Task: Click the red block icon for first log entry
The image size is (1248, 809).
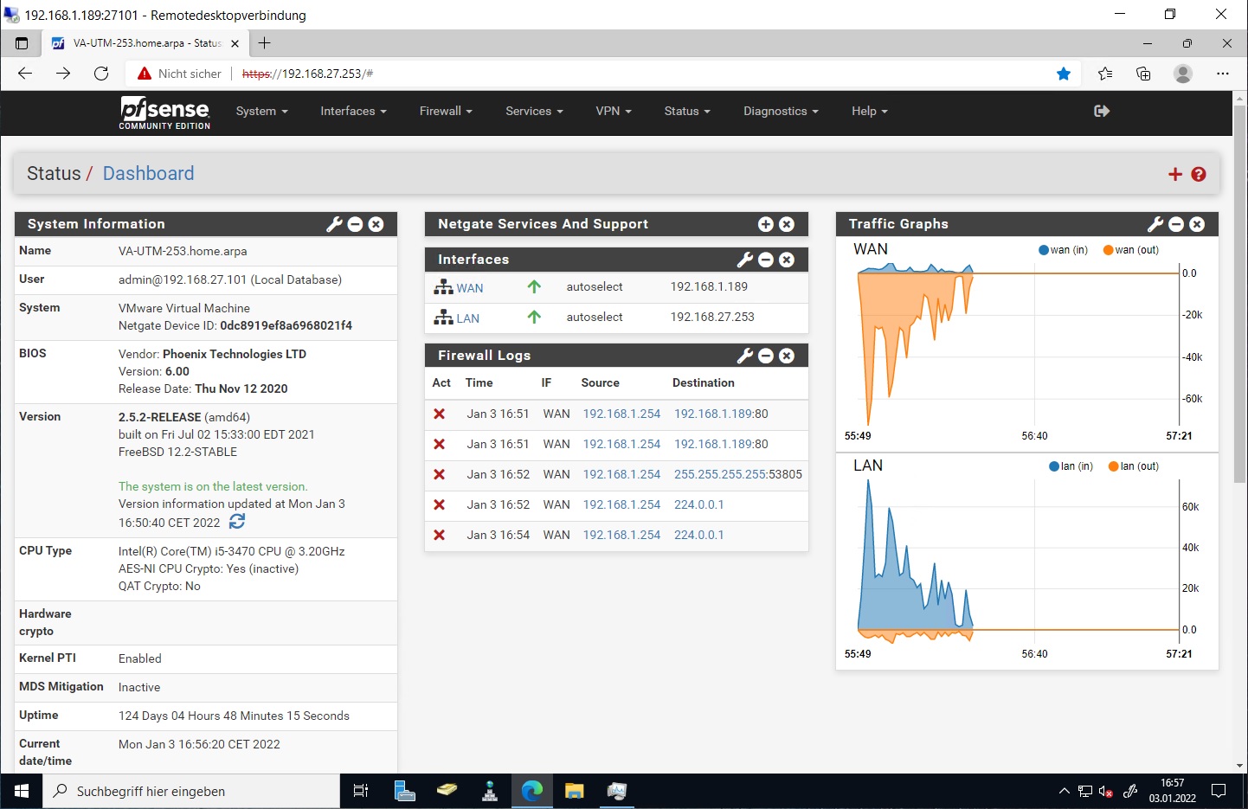Action: tap(440, 414)
